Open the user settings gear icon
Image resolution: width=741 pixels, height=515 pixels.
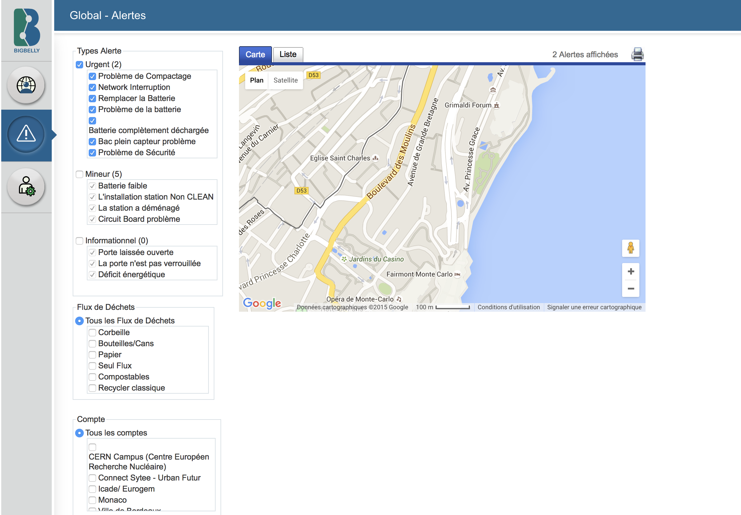tap(26, 187)
